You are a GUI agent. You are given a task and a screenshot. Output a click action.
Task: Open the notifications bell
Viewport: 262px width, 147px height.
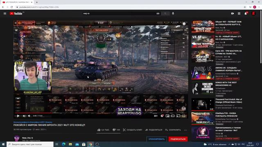[x=246, y=13]
